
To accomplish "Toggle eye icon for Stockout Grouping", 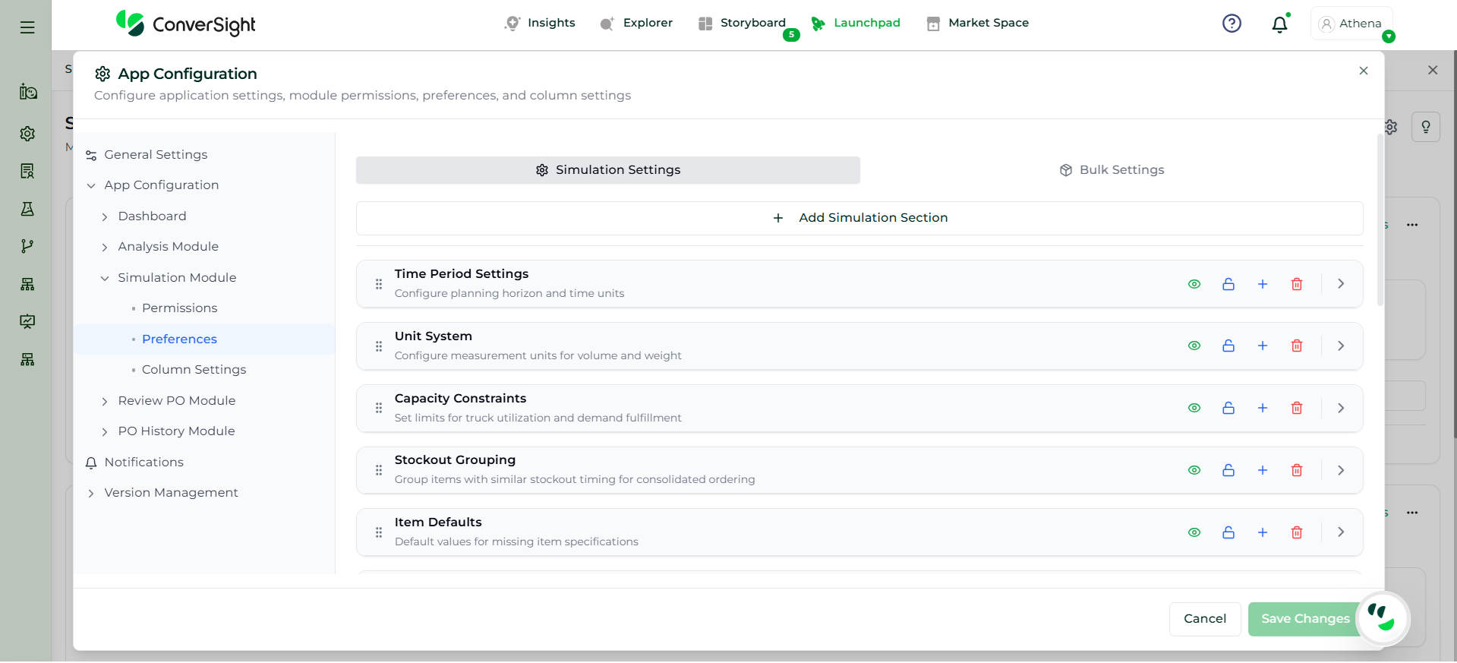I will [x=1194, y=471].
